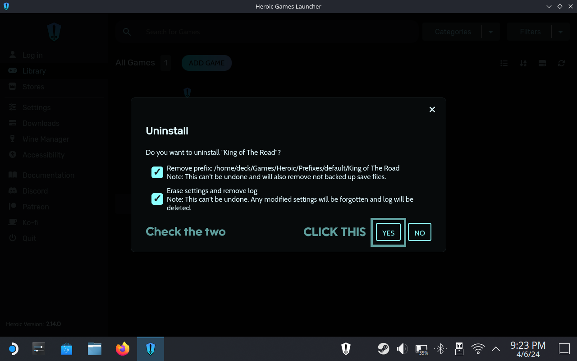Open the Discover store taskbar icon

point(67,349)
